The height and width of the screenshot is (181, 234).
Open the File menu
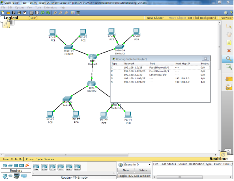(3, 7)
